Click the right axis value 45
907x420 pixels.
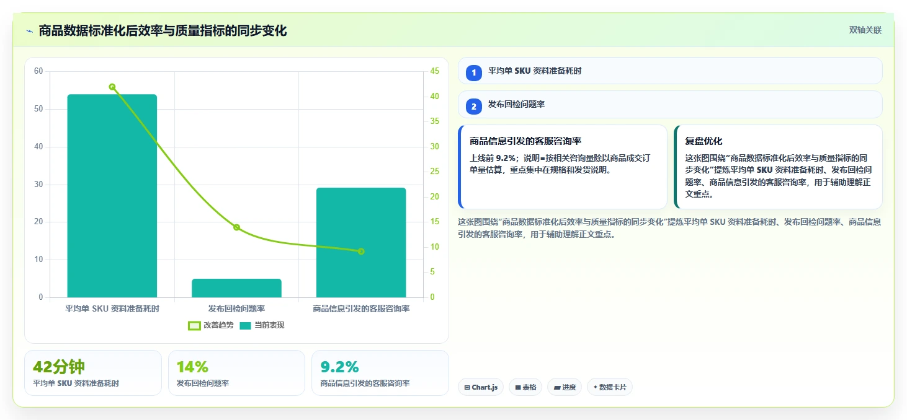point(435,71)
